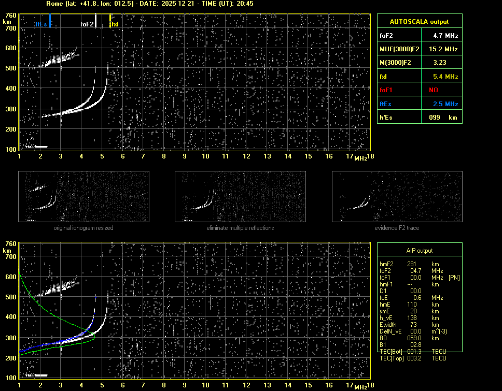Select the AUTOSCALA output header
This screenshot has width=502, height=391.
point(419,22)
